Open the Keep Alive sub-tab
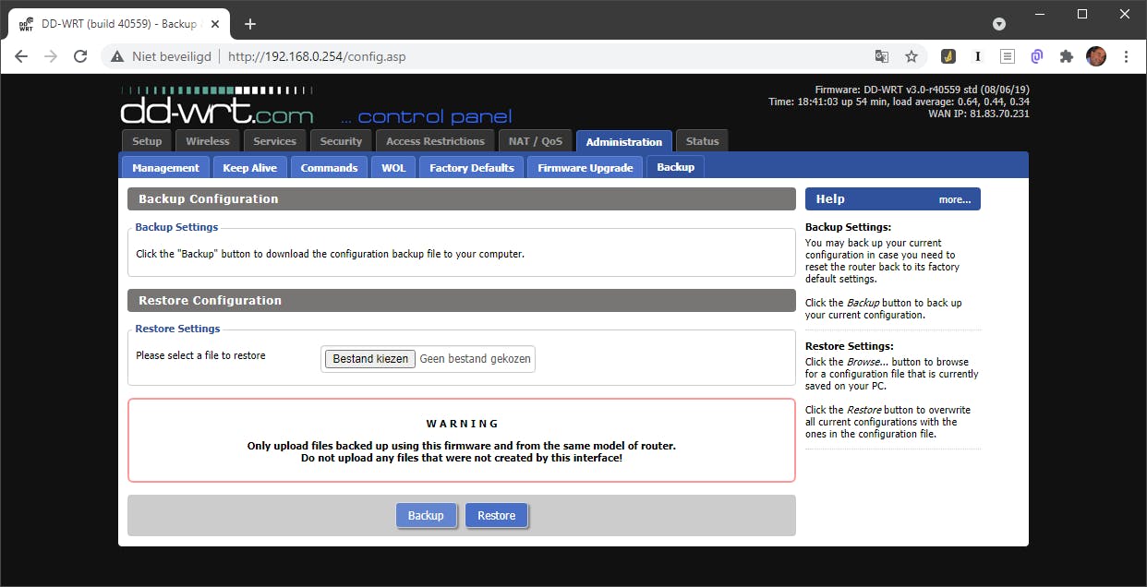This screenshot has width=1147, height=587. pos(250,167)
